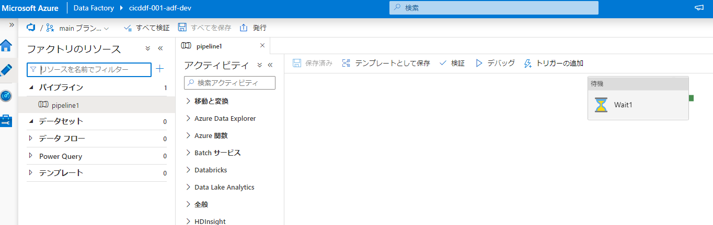Click Save all (すべてを保存)
Viewport: 713px width, 225px height.
coord(204,28)
